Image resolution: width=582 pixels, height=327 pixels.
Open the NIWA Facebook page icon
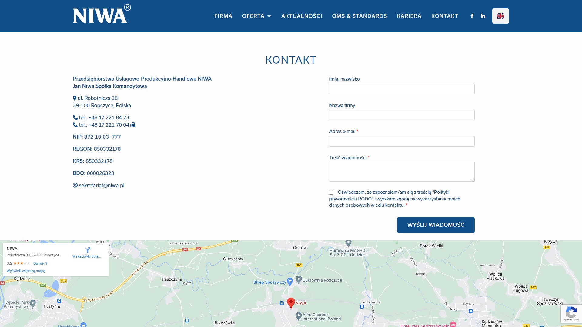(472, 16)
